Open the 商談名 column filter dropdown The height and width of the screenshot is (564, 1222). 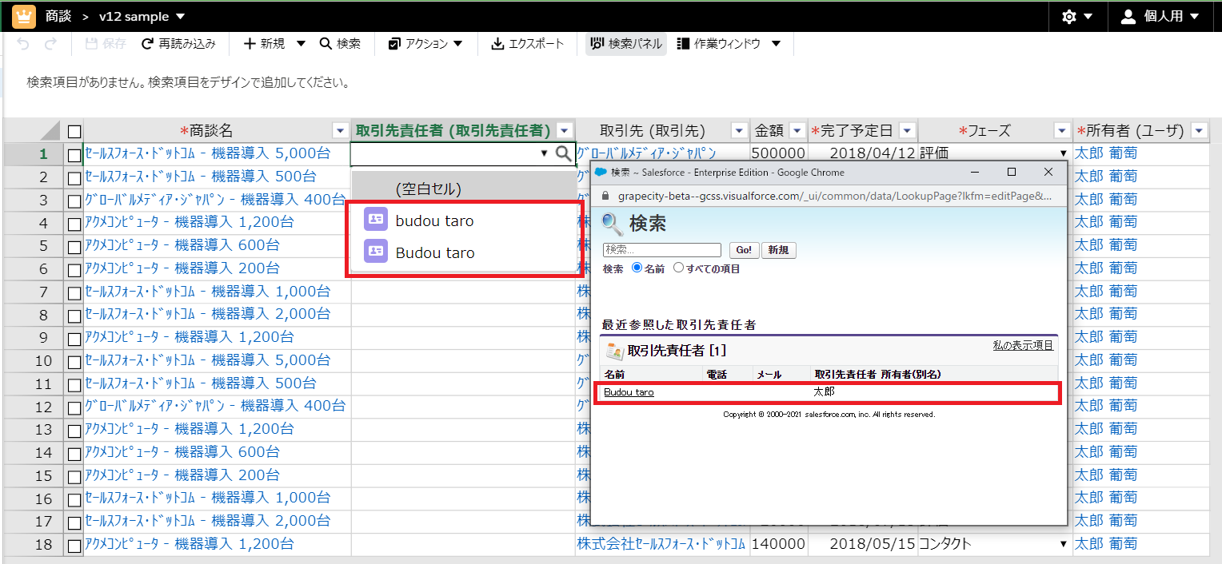pos(340,131)
